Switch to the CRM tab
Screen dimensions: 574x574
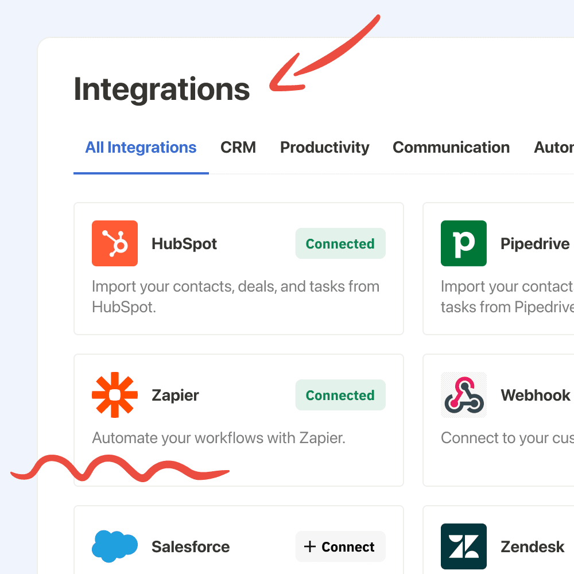tap(238, 148)
